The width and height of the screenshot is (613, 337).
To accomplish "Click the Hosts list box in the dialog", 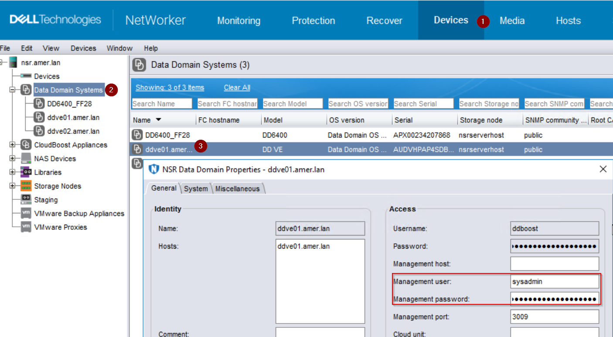I will [x=320, y=281].
